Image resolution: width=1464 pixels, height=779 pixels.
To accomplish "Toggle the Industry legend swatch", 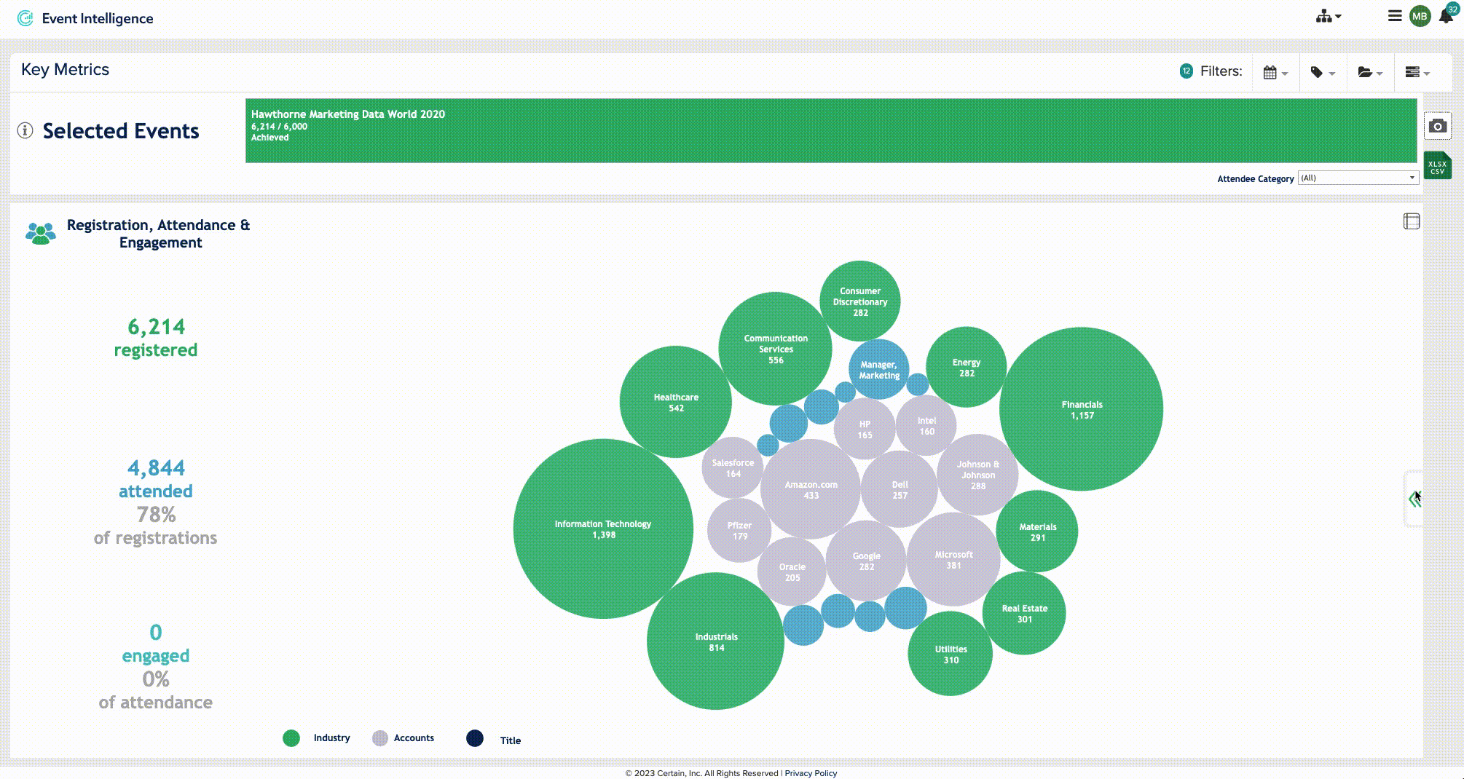I will 291,738.
